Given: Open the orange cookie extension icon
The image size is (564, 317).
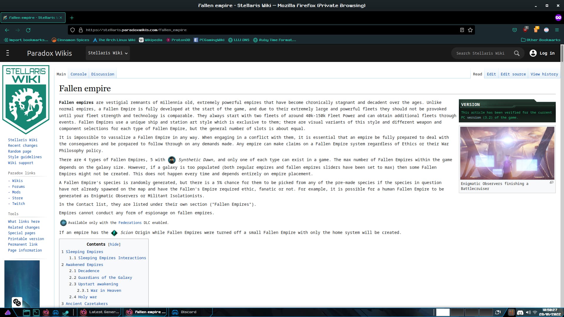Looking at the screenshot, I should pos(536,29).
